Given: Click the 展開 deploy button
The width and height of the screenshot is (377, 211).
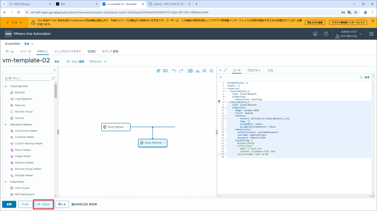Looking at the screenshot, I should click(x=9, y=204).
